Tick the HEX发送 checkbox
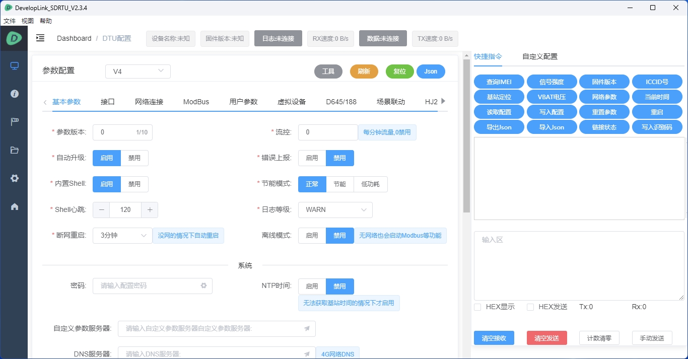This screenshot has height=359, width=688. (x=530, y=307)
